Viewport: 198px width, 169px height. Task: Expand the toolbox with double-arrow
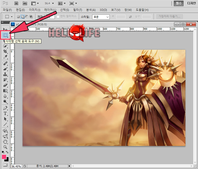coord(2,22)
